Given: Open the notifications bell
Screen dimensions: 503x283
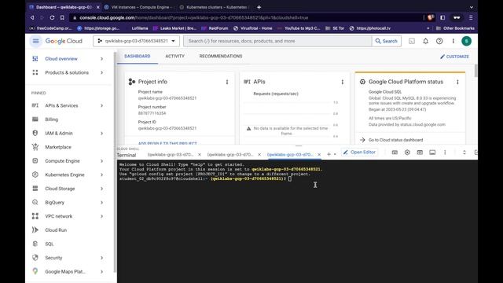Looking at the screenshot, I should (x=425, y=41).
